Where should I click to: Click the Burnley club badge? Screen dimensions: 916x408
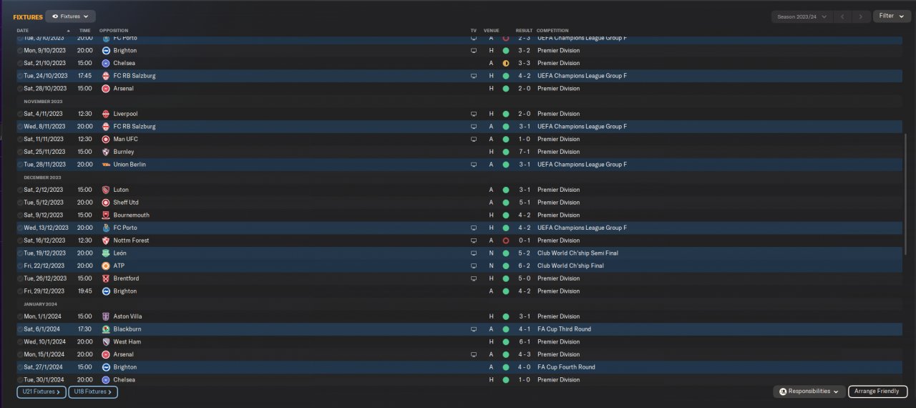106,152
